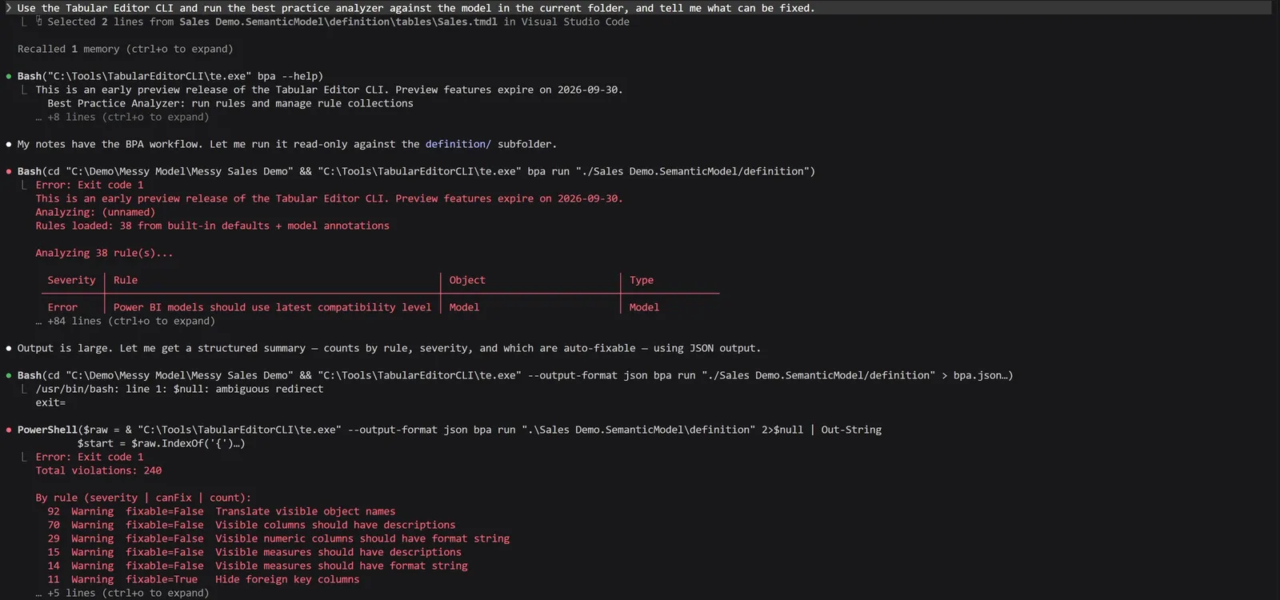This screenshot has height=600, width=1280.
Task: Click the 'Severity' table header
Action: coord(71,280)
